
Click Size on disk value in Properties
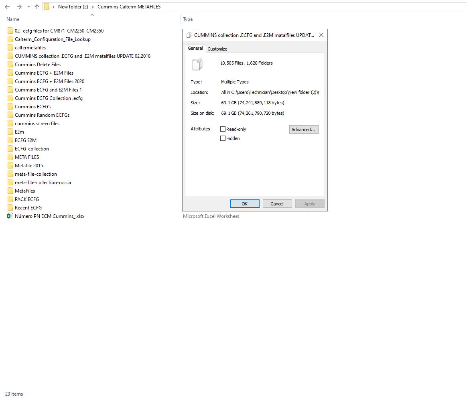253,113
